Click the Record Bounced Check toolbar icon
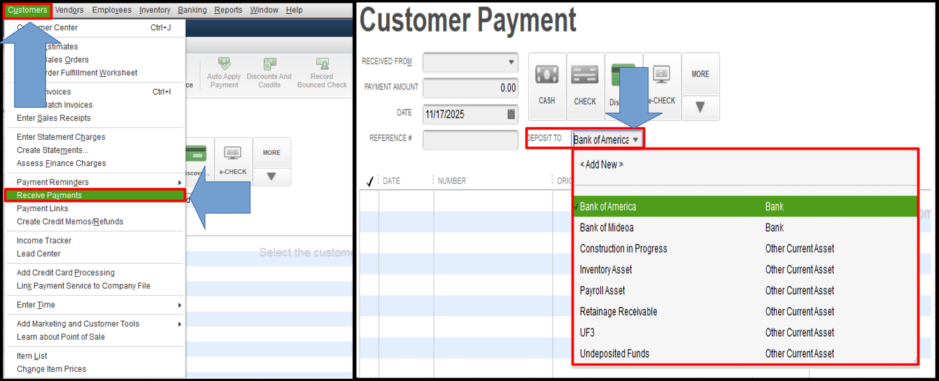Viewport: 939px width, 381px height. (322, 73)
